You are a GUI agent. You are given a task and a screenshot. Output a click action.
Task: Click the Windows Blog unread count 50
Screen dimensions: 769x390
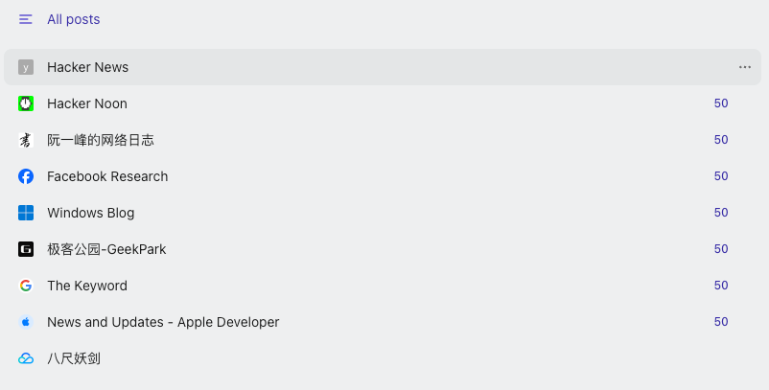(x=721, y=213)
